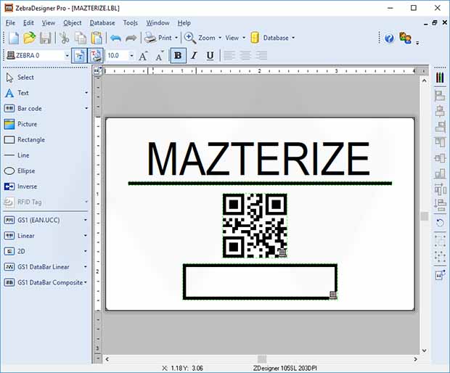Screen dimensions: 450x373
Task: Open the Window menu
Action: pyautogui.click(x=157, y=23)
